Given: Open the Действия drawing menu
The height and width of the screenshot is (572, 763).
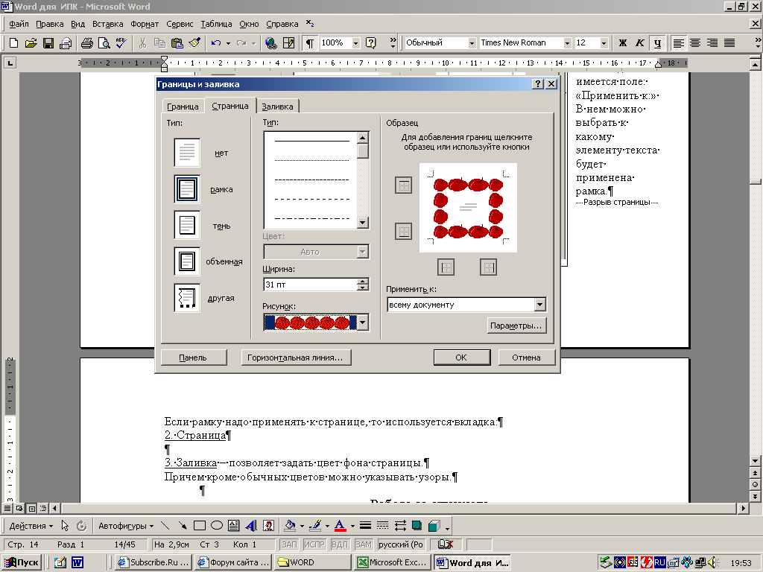Looking at the screenshot, I should [x=31, y=526].
